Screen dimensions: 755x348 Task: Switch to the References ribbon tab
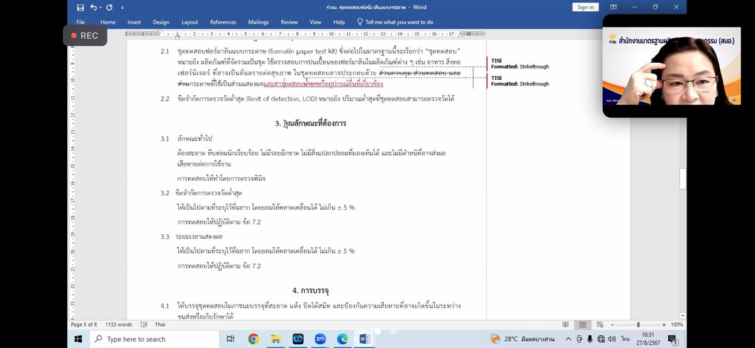223,22
